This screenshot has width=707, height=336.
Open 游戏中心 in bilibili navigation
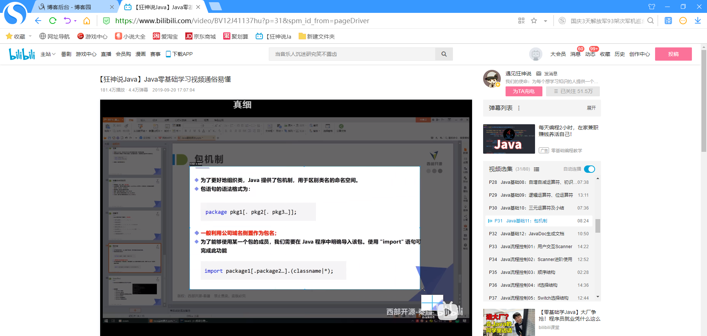86,54
